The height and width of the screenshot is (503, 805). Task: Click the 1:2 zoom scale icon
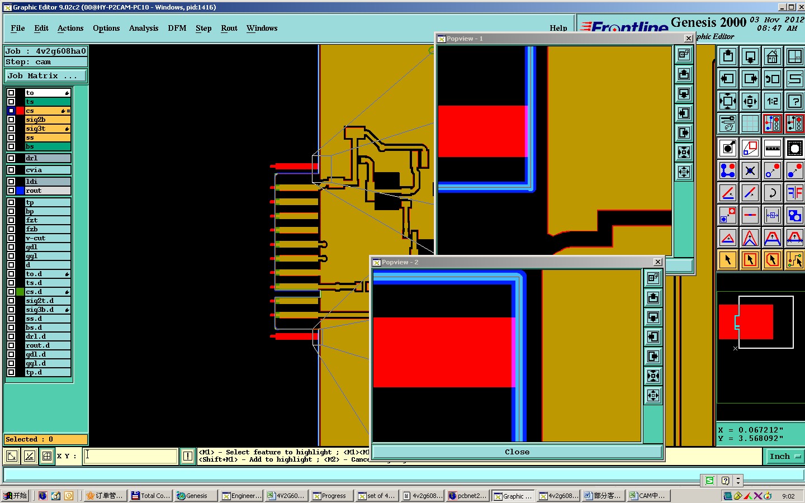pyautogui.click(x=773, y=101)
